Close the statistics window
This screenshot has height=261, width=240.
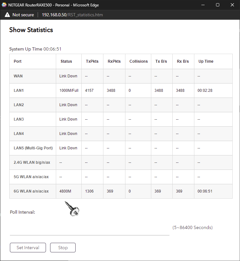point(232,5)
